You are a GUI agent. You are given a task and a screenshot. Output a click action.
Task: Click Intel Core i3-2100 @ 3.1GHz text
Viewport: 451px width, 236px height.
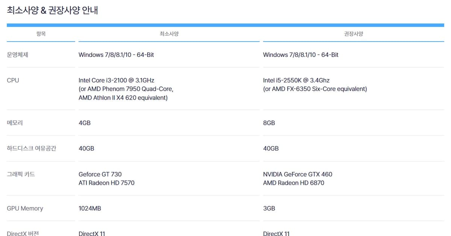tap(117, 80)
